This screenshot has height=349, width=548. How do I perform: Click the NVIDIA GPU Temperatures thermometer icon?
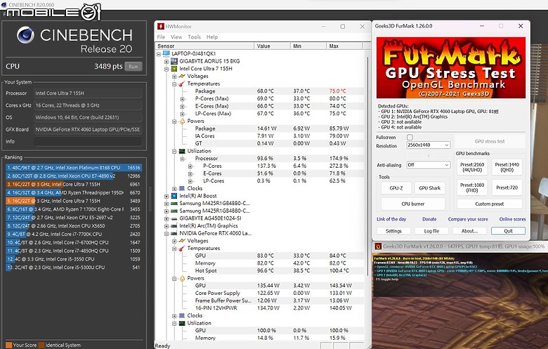(x=182, y=249)
